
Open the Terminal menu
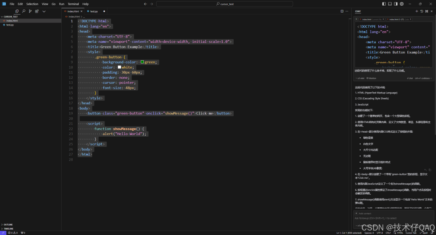(x=73, y=4)
